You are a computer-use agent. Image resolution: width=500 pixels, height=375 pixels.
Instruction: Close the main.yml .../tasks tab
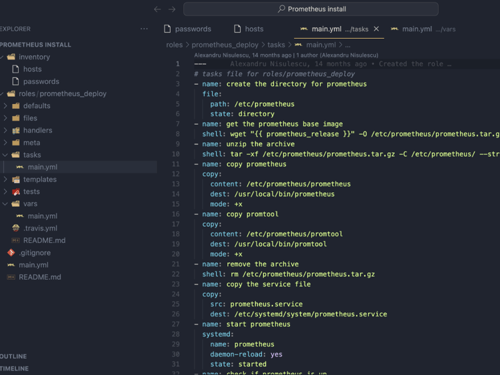376,29
